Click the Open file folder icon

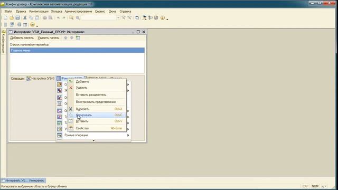coord(12,18)
